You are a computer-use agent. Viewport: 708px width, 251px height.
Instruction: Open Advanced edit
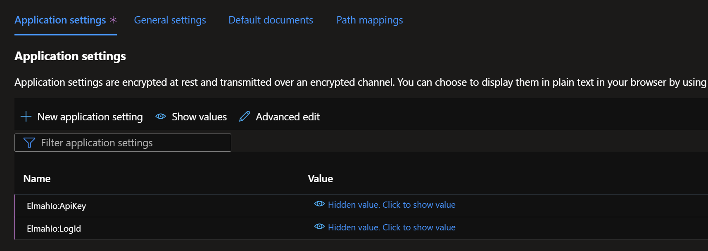coord(280,117)
